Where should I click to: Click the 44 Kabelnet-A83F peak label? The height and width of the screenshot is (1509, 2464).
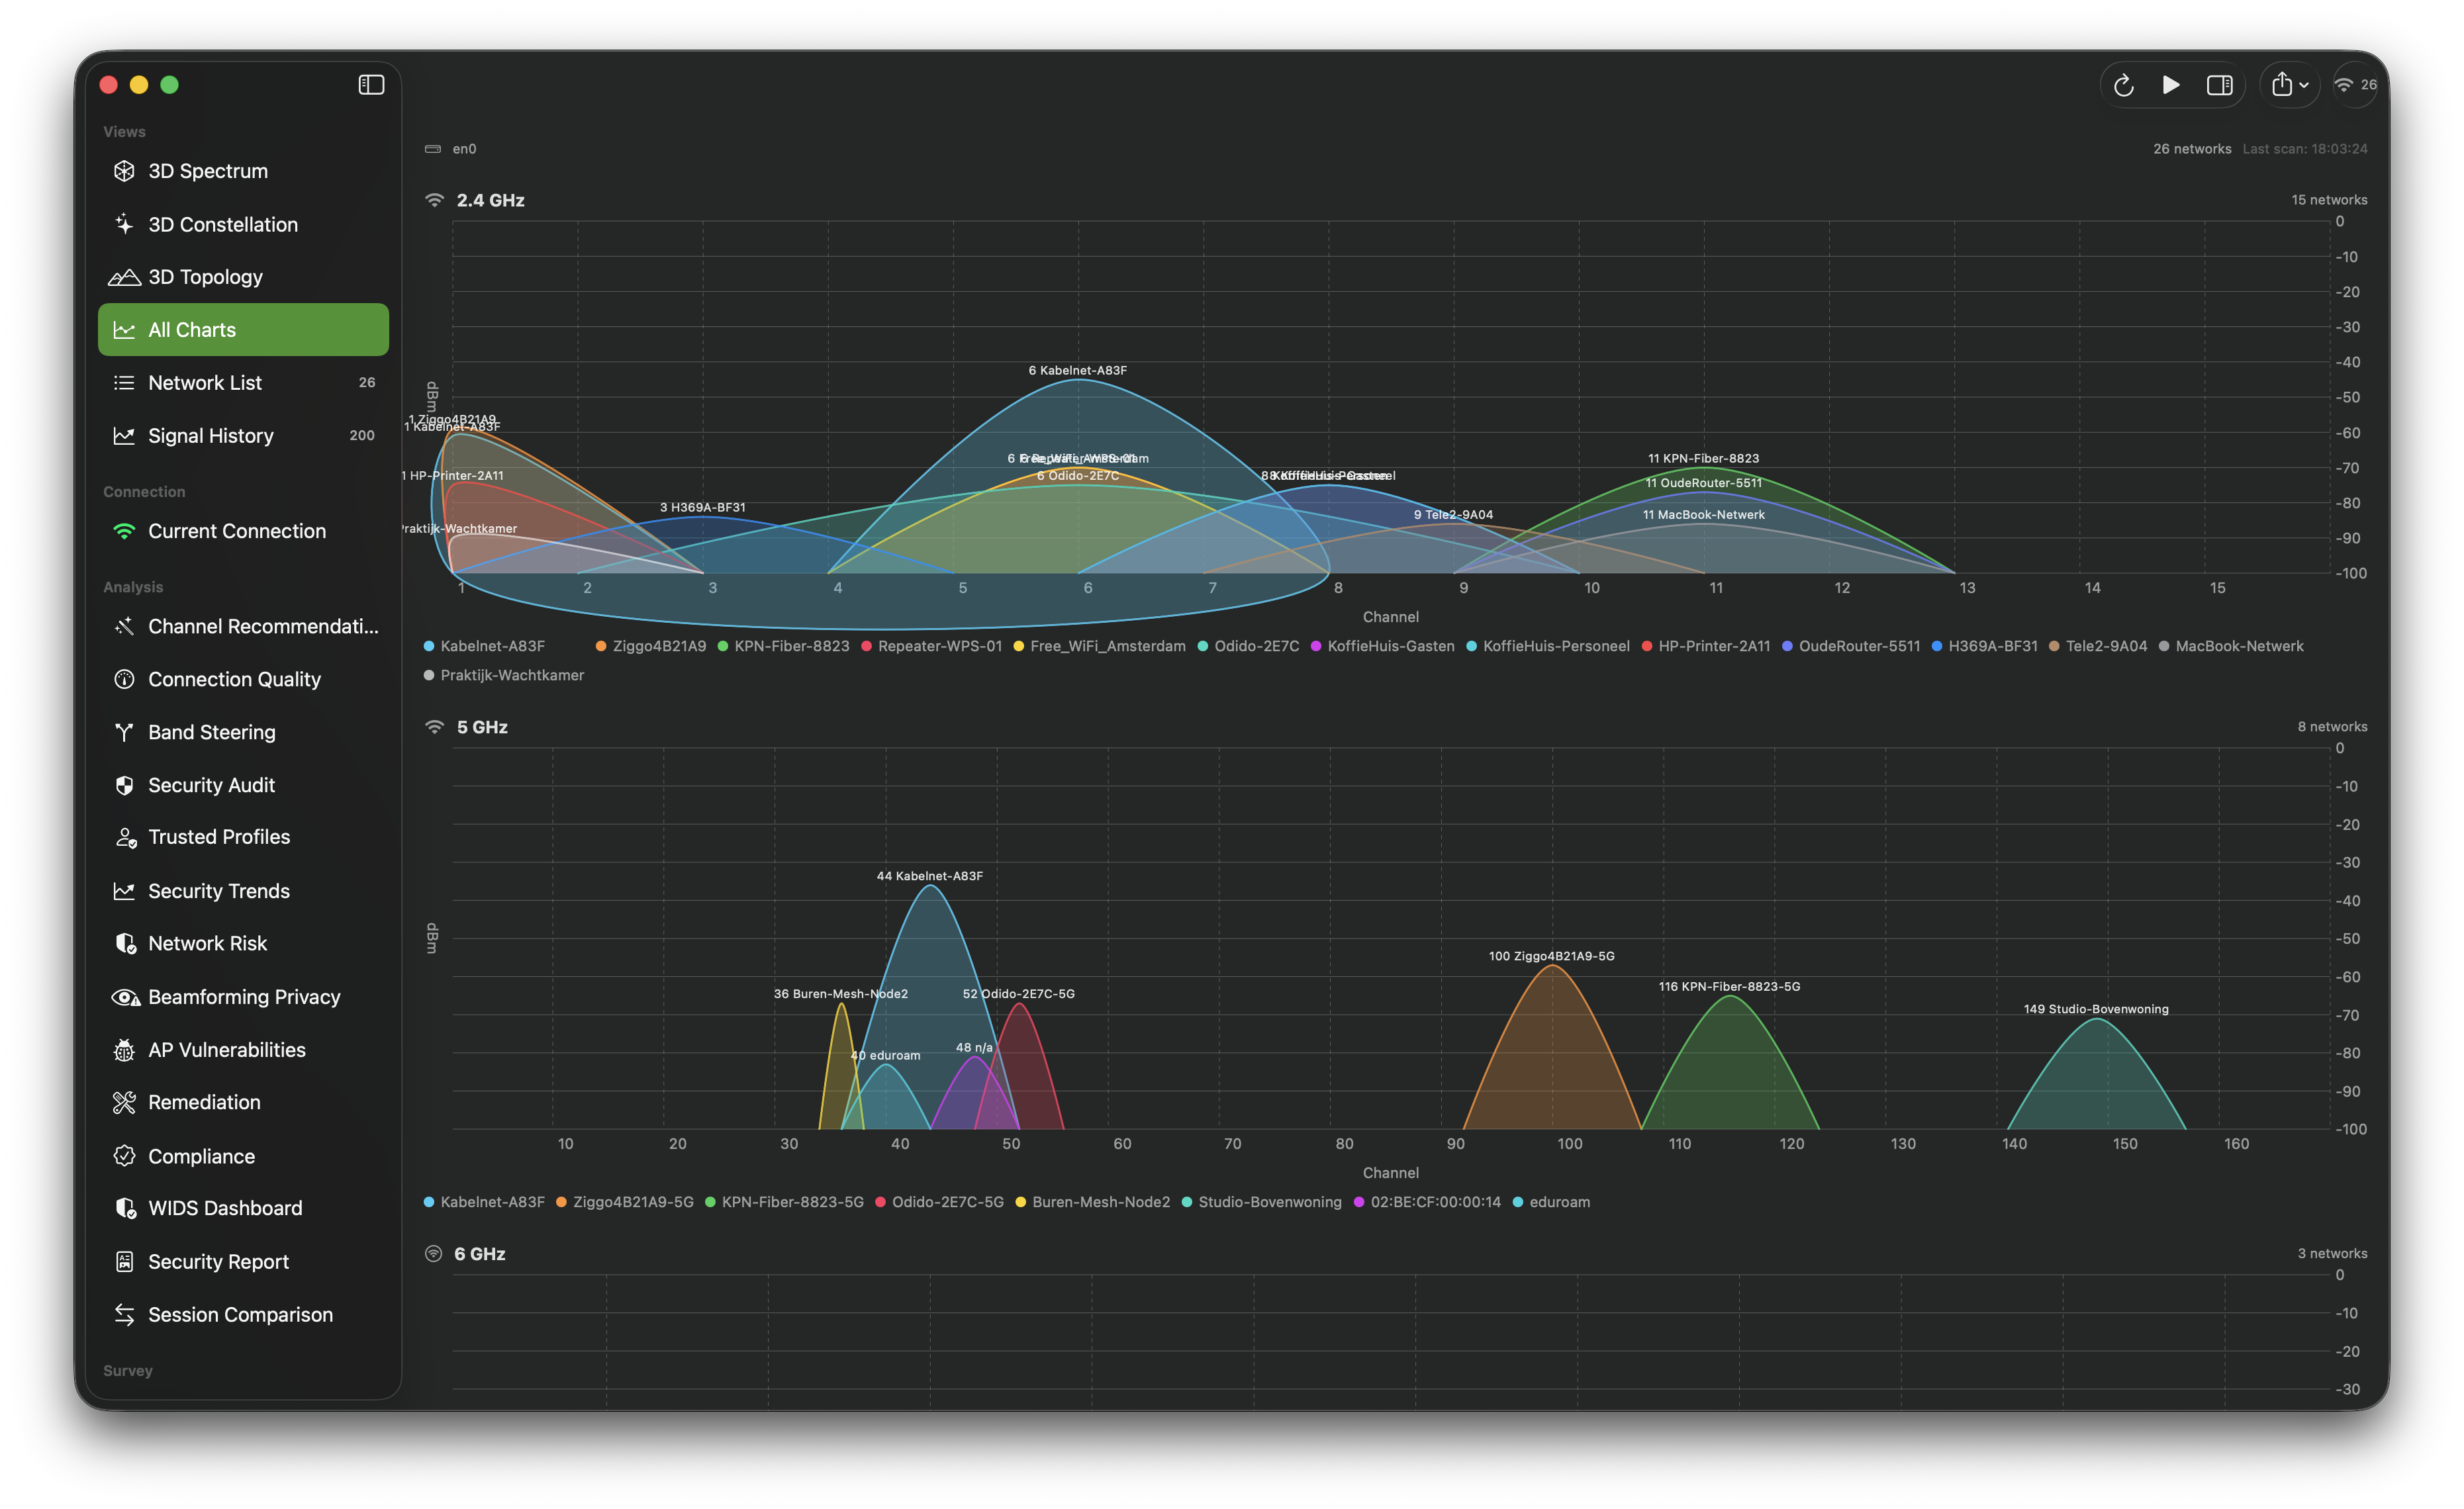click(x=930, y=876)
